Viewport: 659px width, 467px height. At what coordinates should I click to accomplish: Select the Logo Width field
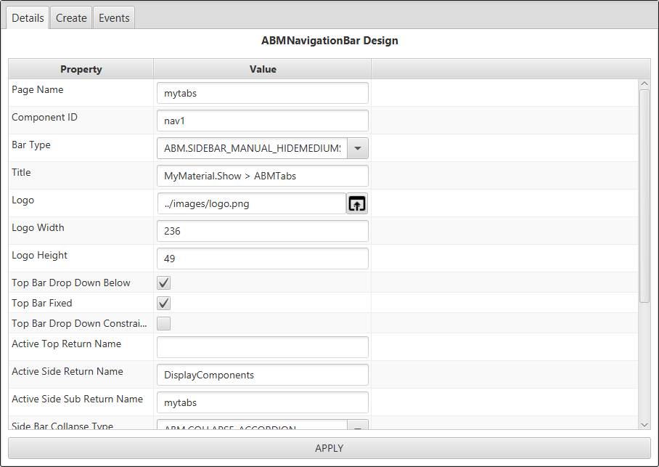click(262, 232)
